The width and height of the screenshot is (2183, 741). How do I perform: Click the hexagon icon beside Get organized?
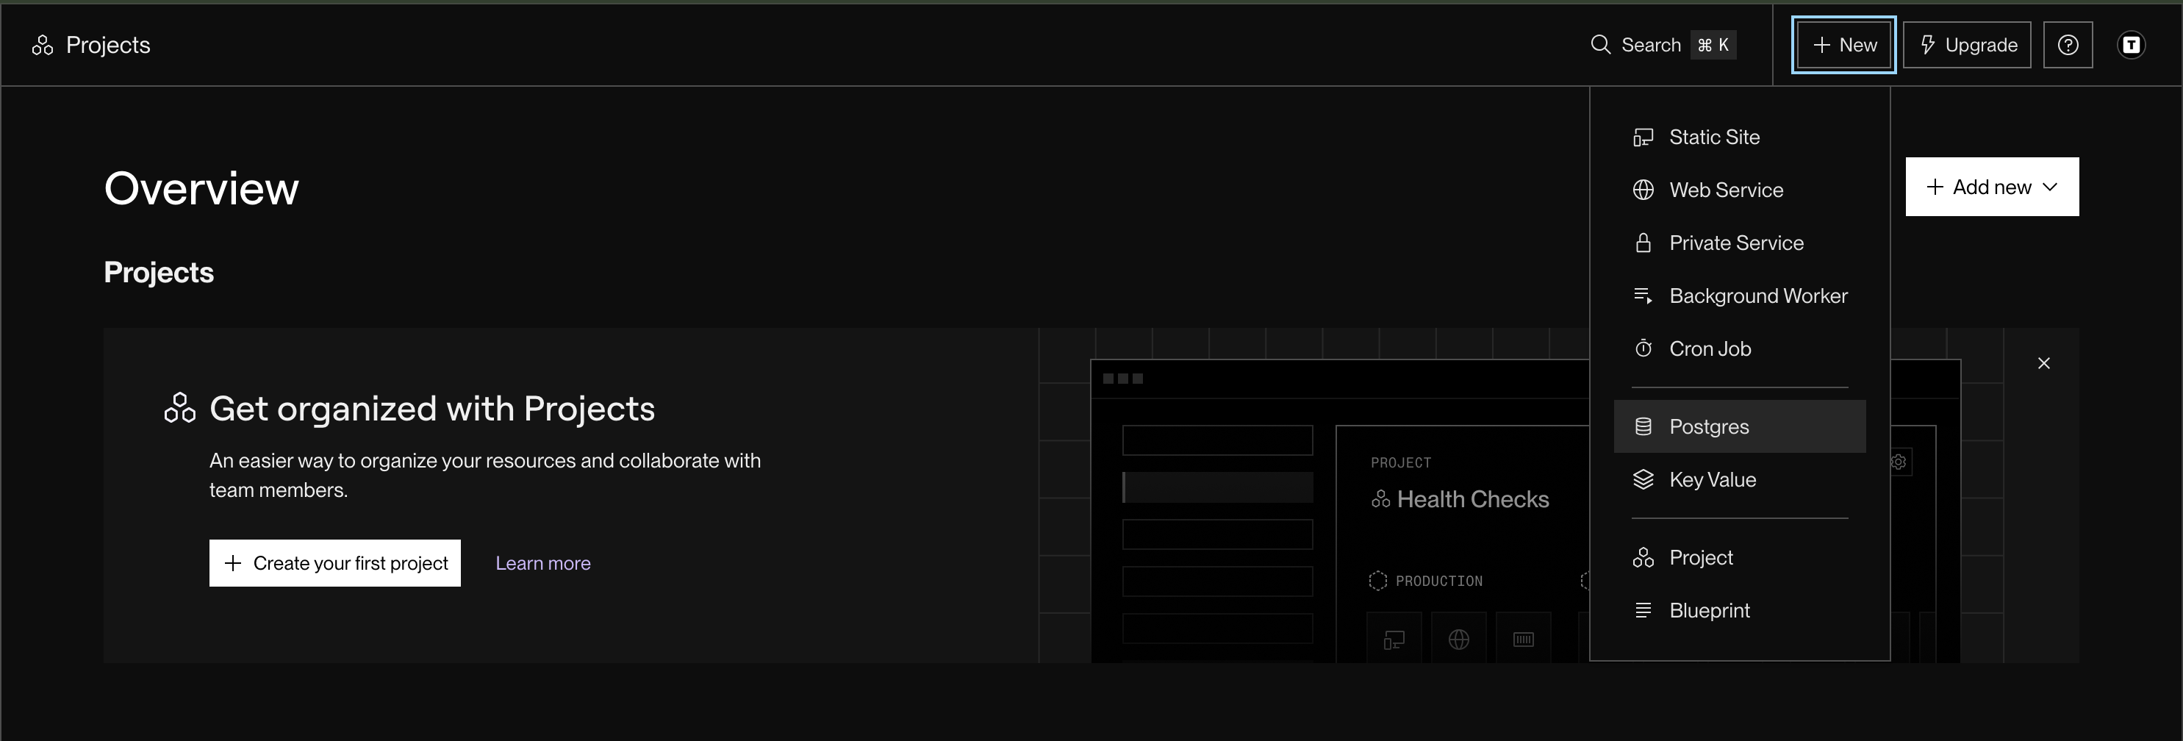(x=179, y=408)
